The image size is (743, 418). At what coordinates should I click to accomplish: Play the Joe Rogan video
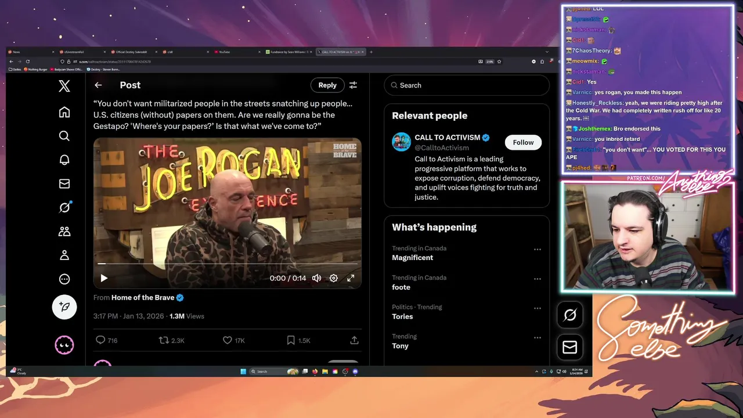(104, 278)
